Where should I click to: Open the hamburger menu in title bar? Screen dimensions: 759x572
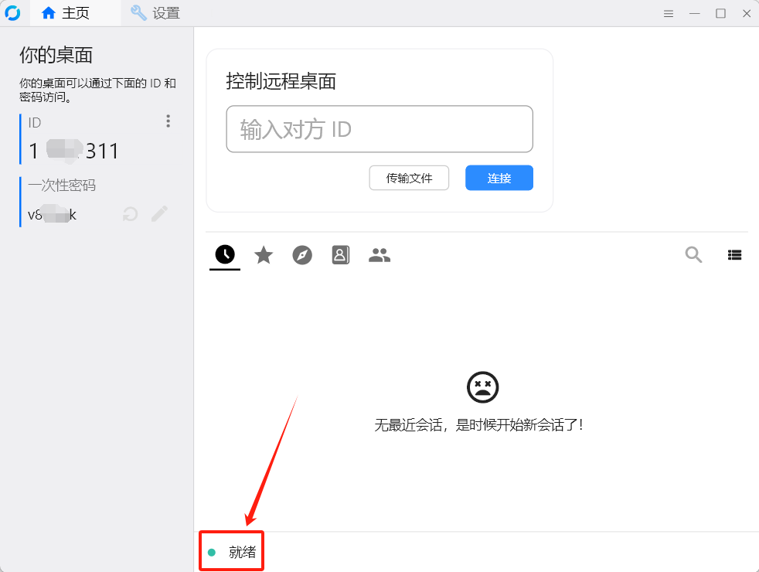tap(669, 14)
